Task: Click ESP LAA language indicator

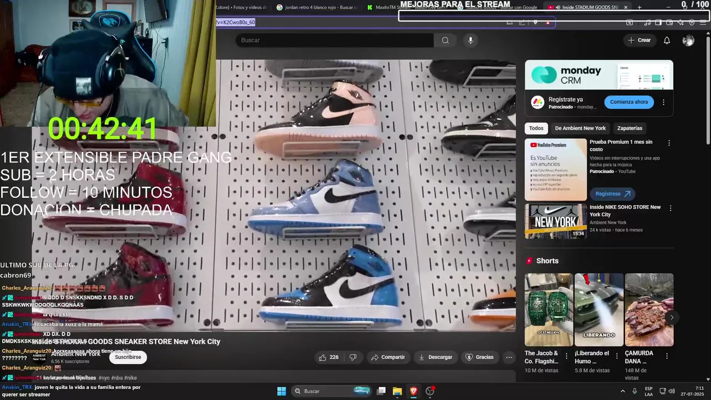Action: click(649, 391)
